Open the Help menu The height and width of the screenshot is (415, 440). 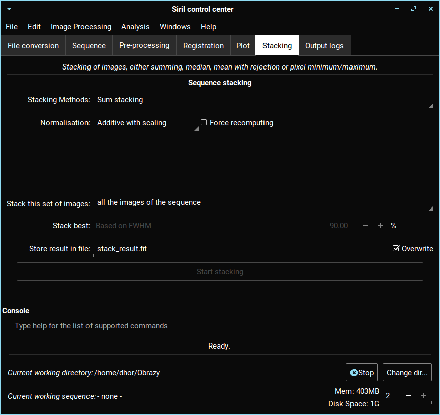(x=209, y=27)
